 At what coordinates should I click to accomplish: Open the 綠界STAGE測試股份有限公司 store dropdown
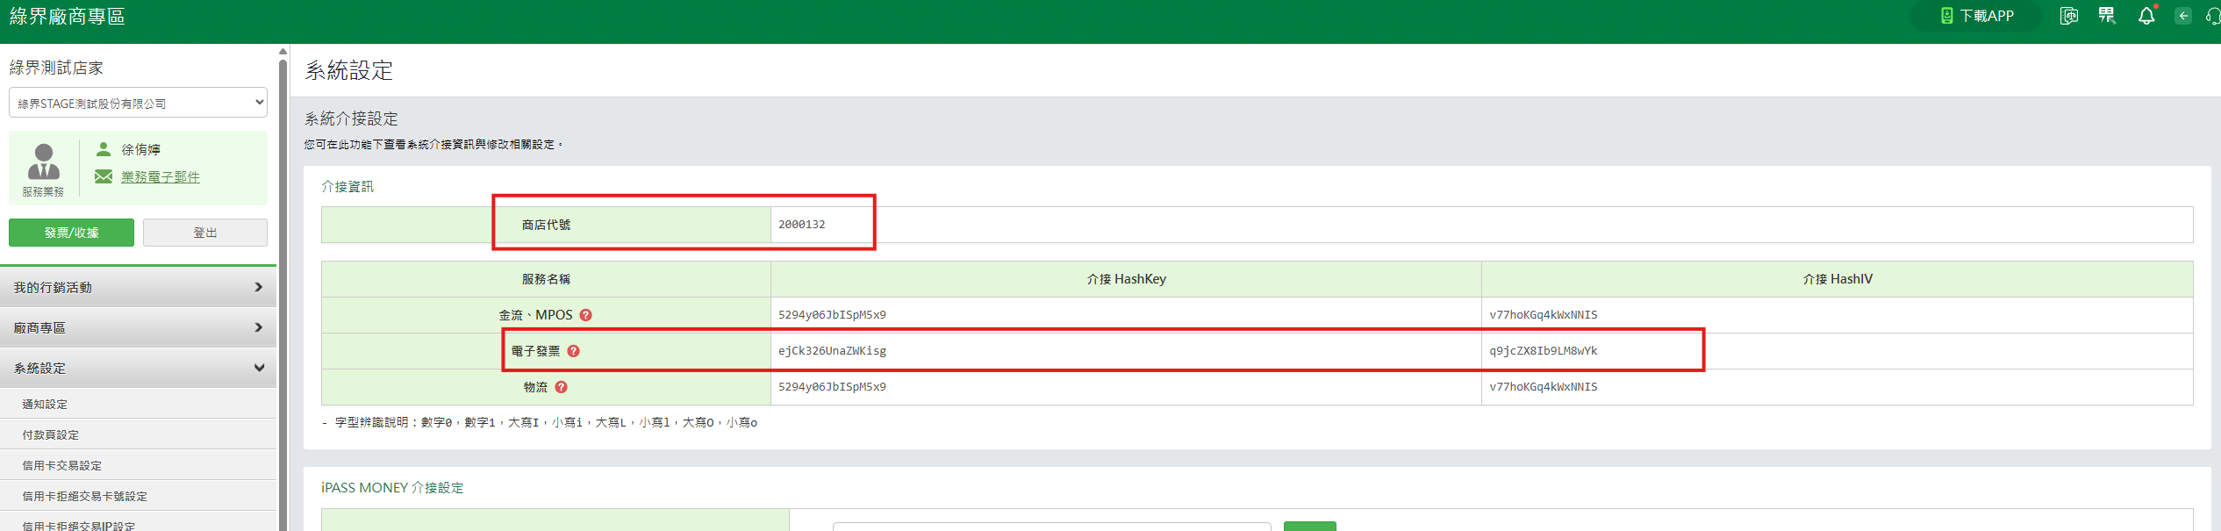coord(138,103)
